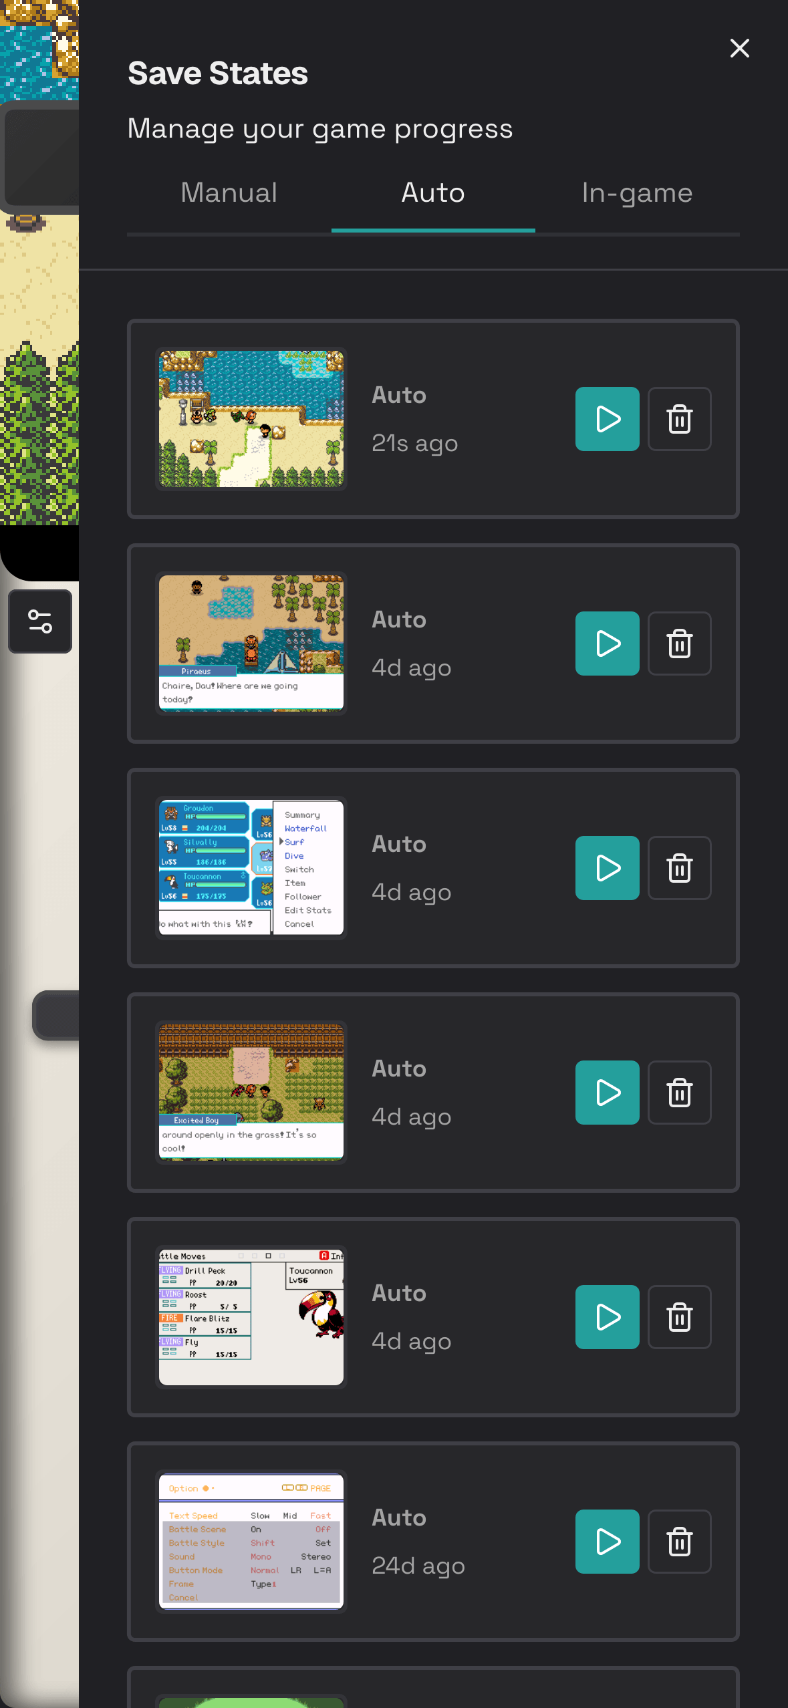The height and width of the screenshot is (1708, 788).
Task: Load the 24d ago options save state
Action: 607,1542
